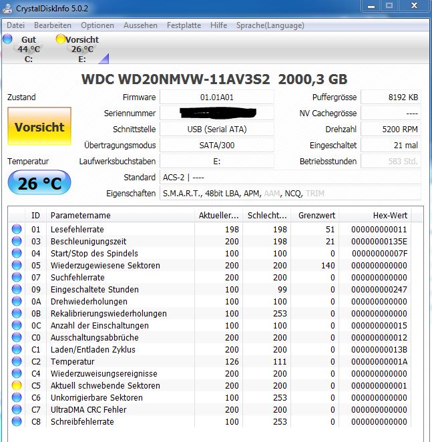Click the yellow Vorsicht health status button
This screenshot has width=432, height=442.
click(x=39, y=126)
